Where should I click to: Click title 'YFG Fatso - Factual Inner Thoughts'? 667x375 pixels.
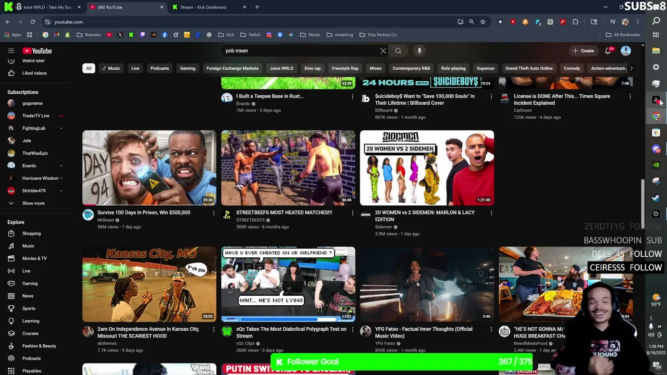pos(424,332)
